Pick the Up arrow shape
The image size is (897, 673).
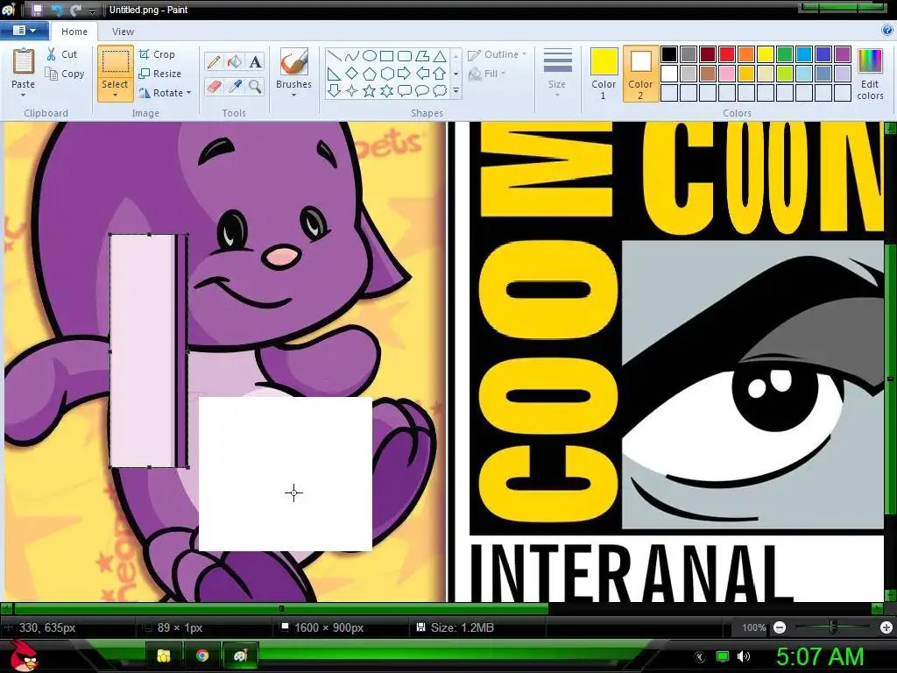pos(440,74)
